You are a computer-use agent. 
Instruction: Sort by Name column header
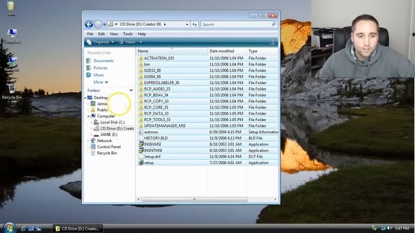172,51
